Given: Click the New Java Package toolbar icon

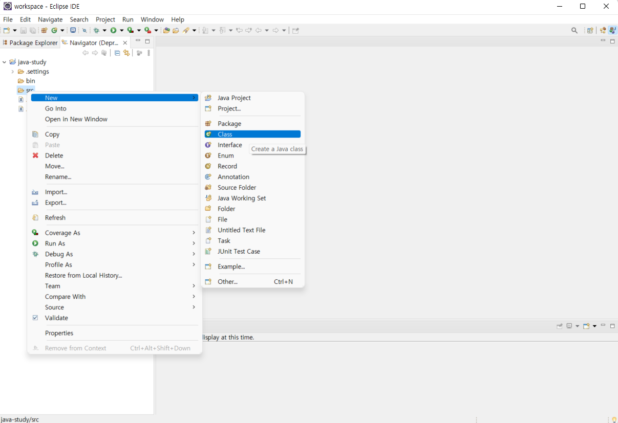Looking at the screenshot, I should (x=45, y=31).
